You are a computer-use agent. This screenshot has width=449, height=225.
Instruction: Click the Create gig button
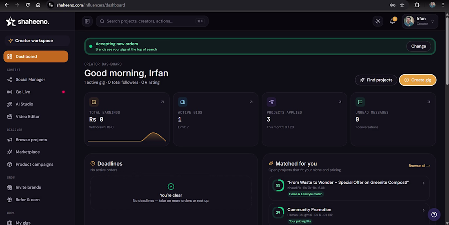(x=418, y=80)
